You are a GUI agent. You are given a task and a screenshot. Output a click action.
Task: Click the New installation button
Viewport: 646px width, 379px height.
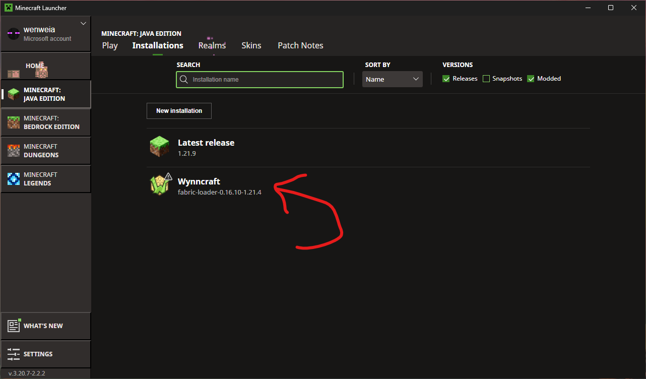pyautogui.click(x=179, y=111)
